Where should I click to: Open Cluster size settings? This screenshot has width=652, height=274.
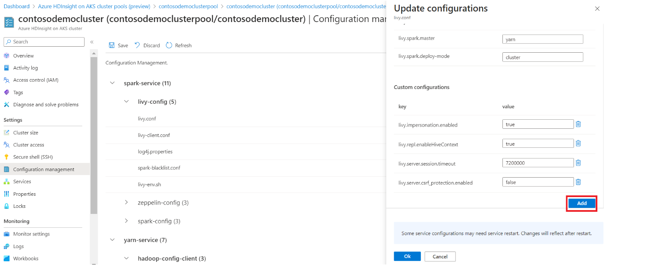pos(26,133)
